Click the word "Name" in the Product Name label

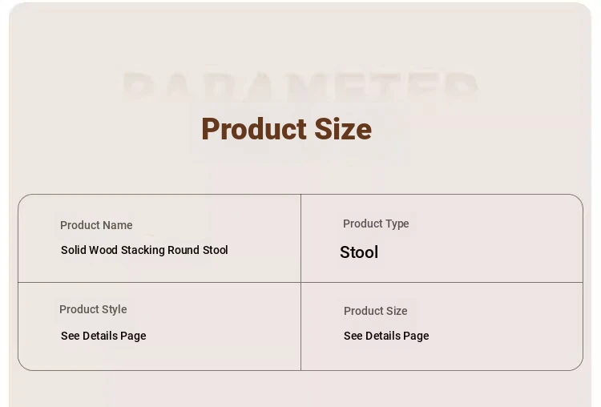pyautogui.click(x=118, y=225)
